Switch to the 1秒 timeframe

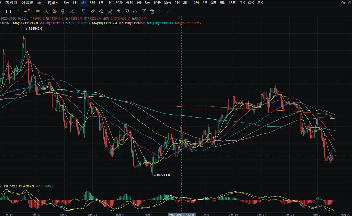pos(109,3)
